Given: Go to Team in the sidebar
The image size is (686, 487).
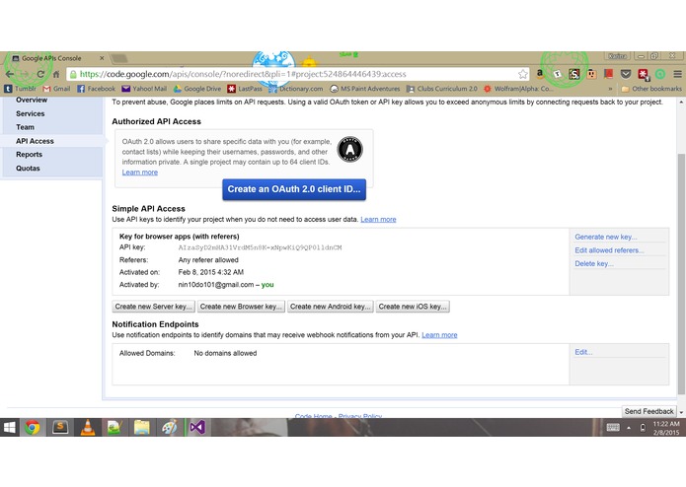Looking at the screenshot, I should (25, 127).
